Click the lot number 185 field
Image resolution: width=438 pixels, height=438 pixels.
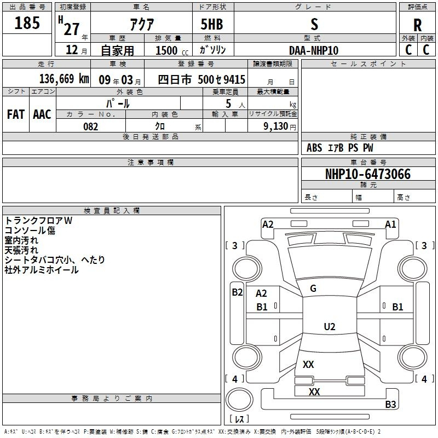point(27,24)
